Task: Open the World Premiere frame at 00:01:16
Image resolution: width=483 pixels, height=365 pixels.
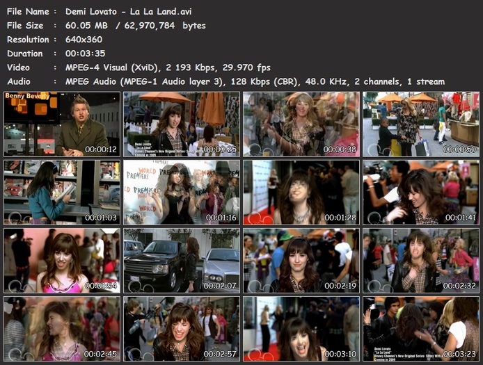Action: (x=181, y=192)
